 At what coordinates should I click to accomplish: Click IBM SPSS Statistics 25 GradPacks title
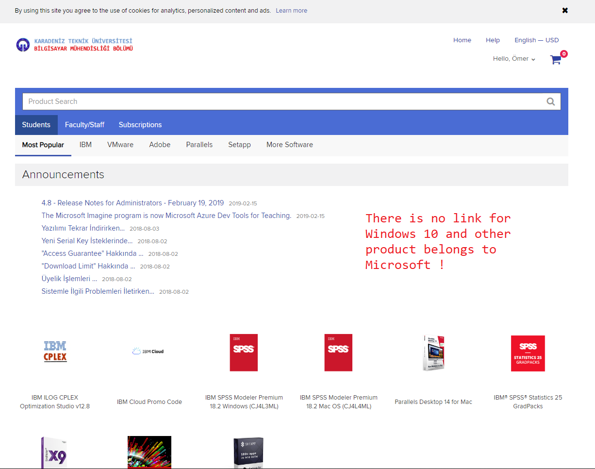(528, 402)
